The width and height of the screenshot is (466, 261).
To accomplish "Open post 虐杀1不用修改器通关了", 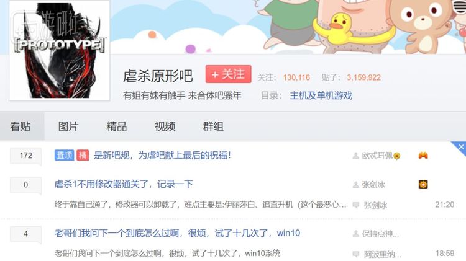I will click(124, 184).
